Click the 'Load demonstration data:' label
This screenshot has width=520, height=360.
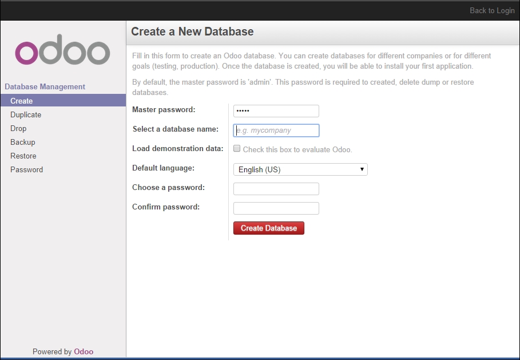(x=178, y=149)
